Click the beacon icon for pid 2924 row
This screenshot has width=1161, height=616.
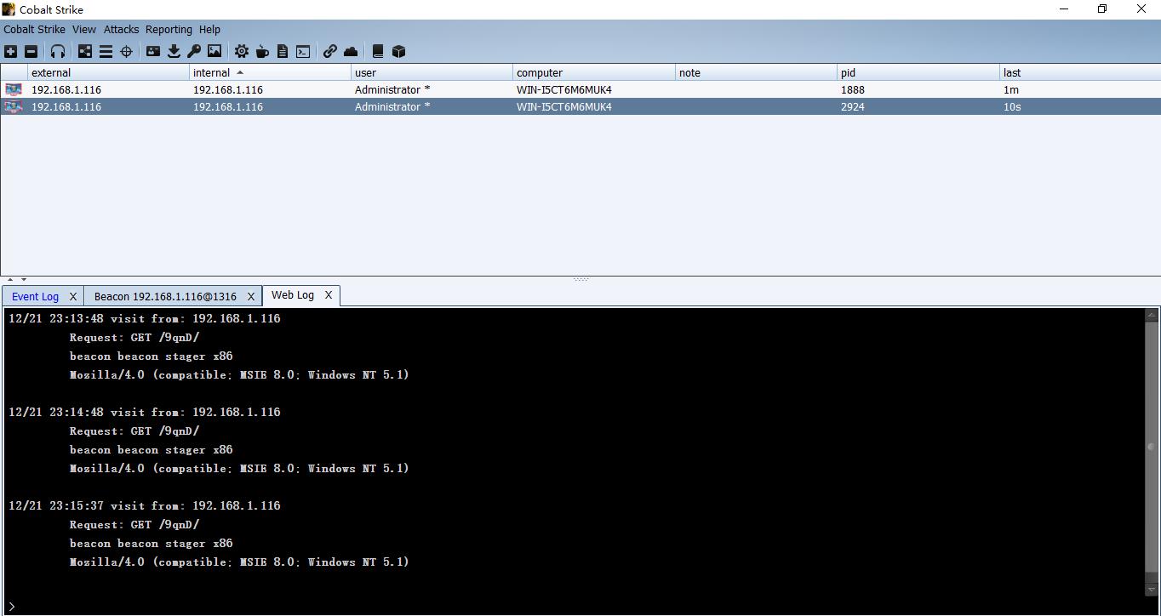point(14,106)
